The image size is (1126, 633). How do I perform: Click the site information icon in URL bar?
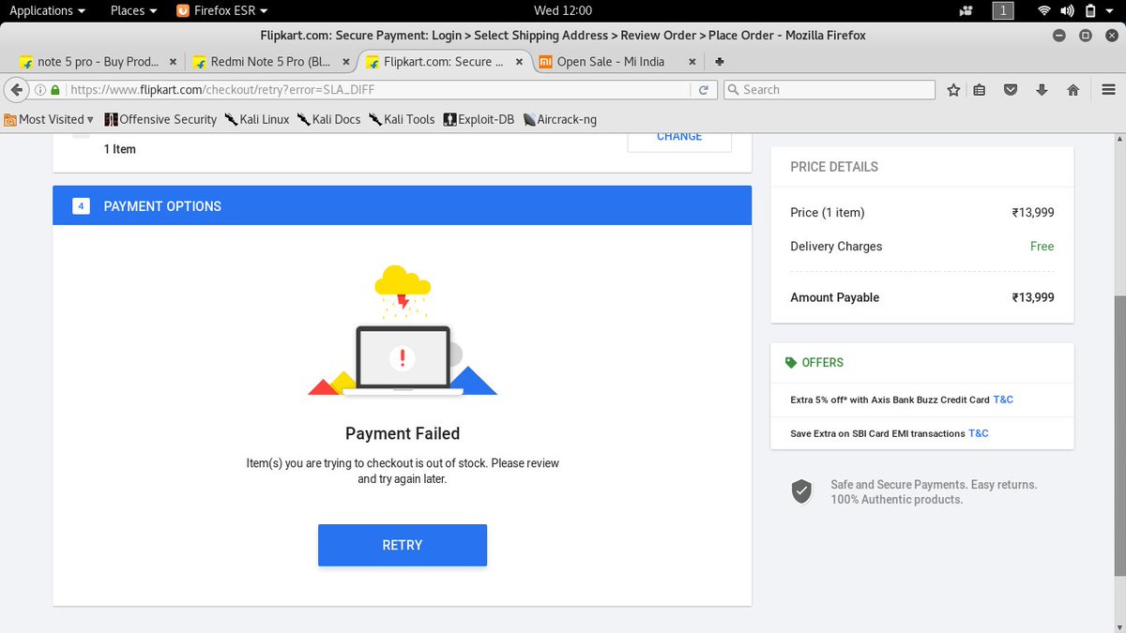(x=39, y=90)
